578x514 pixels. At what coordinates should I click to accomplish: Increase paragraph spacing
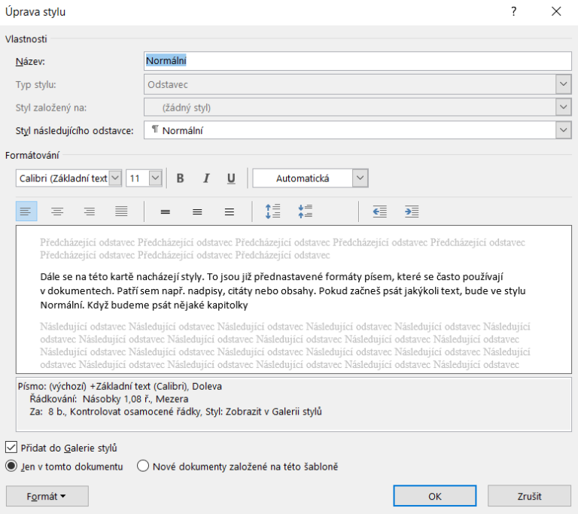click(x=272, y=211)
